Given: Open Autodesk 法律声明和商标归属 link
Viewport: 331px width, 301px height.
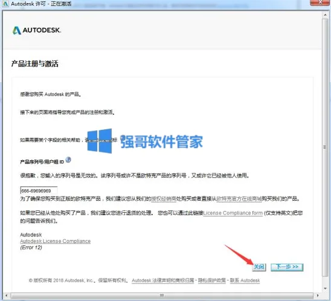Looking at the screenshot, I should 162,280.
